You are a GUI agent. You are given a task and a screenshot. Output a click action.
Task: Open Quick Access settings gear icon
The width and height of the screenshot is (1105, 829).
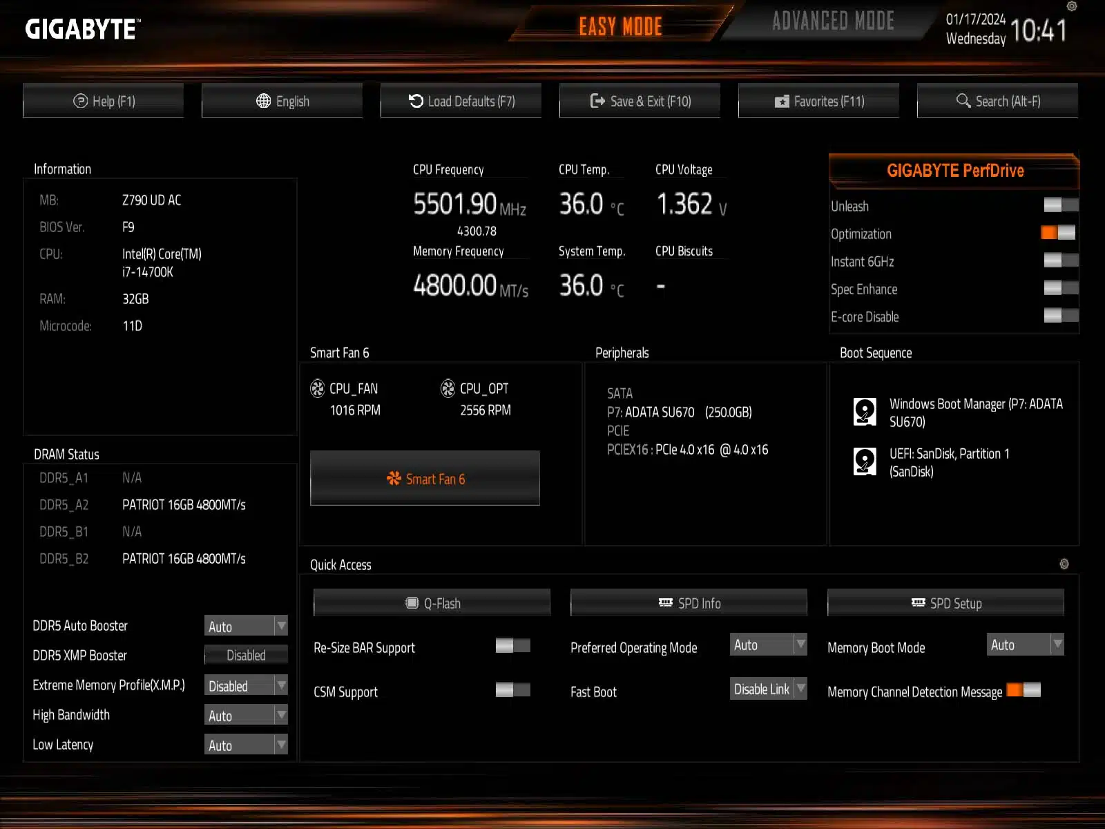tap(1064, 564)
